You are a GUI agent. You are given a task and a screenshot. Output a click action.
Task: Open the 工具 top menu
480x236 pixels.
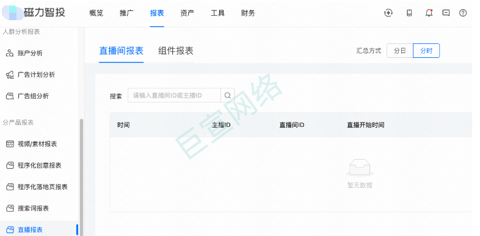pos(217,13)
